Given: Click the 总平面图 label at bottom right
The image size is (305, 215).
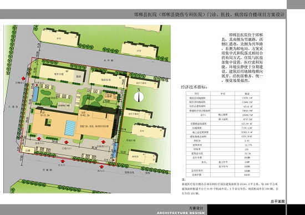Looking at the screenshot, I should point(278,201).
